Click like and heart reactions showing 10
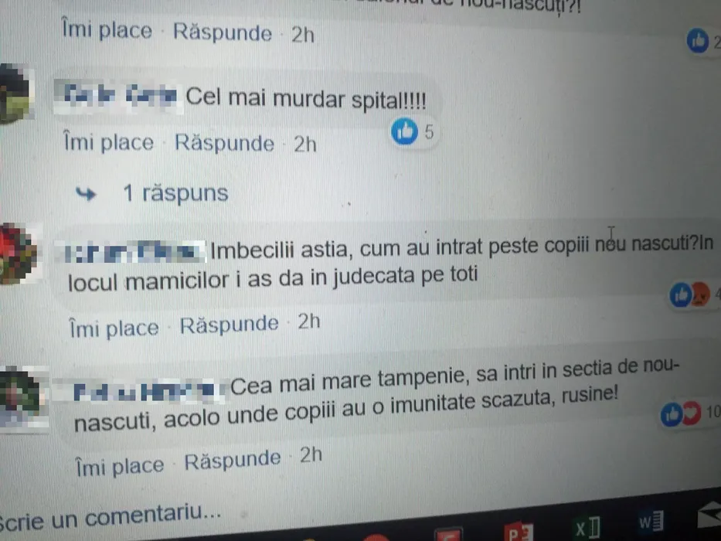 tap(681, 413)
